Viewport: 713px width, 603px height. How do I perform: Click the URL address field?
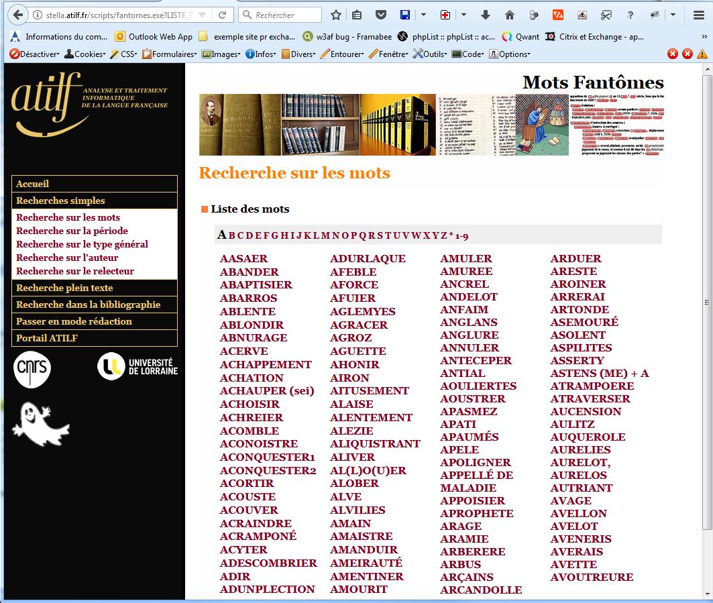(119, 15)
